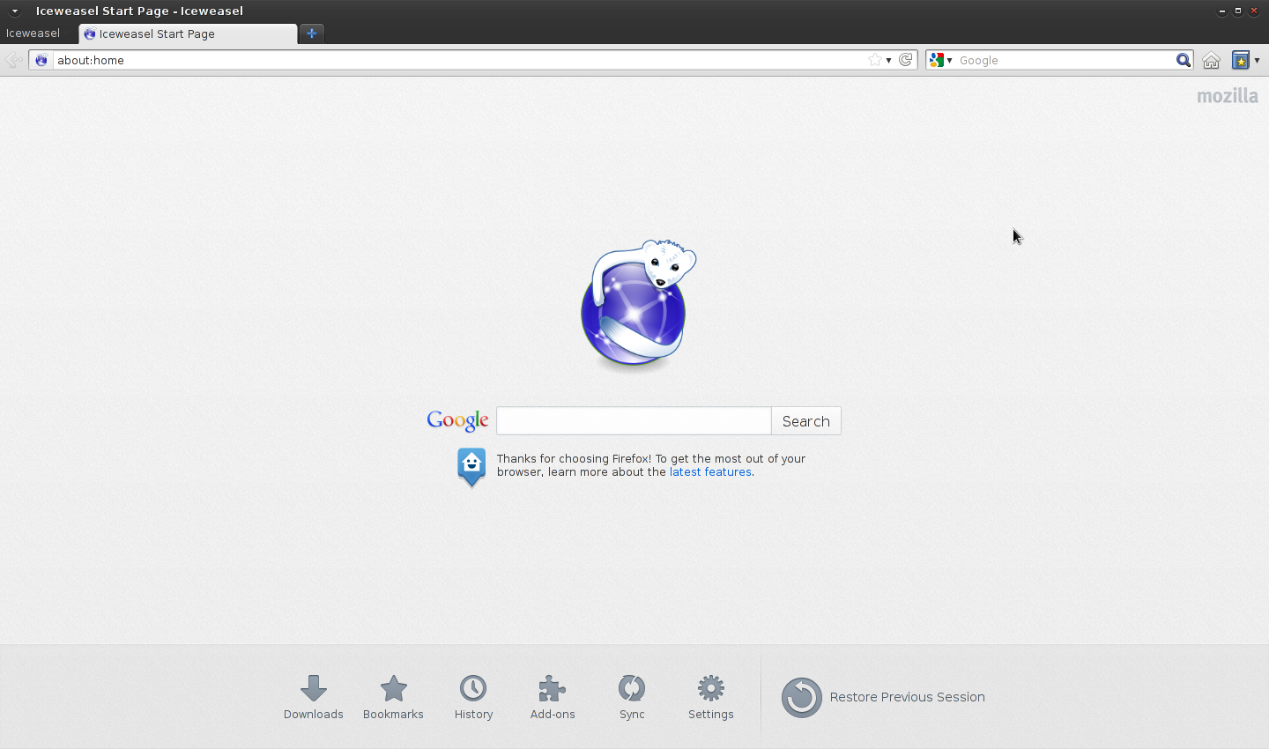
Task: Open the URL history dropdown arrow
Action: pyautogui.click(x=888, y=60)
